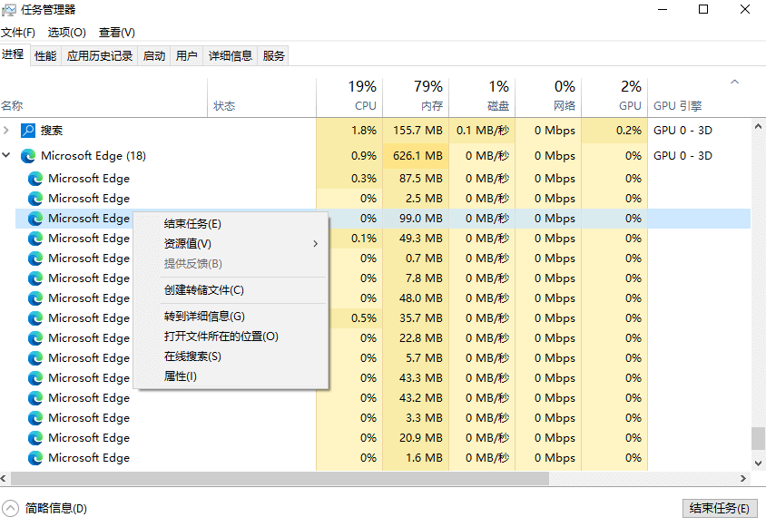Expand the 搜索 process group

pyautogui.click(x=7, y=130)
